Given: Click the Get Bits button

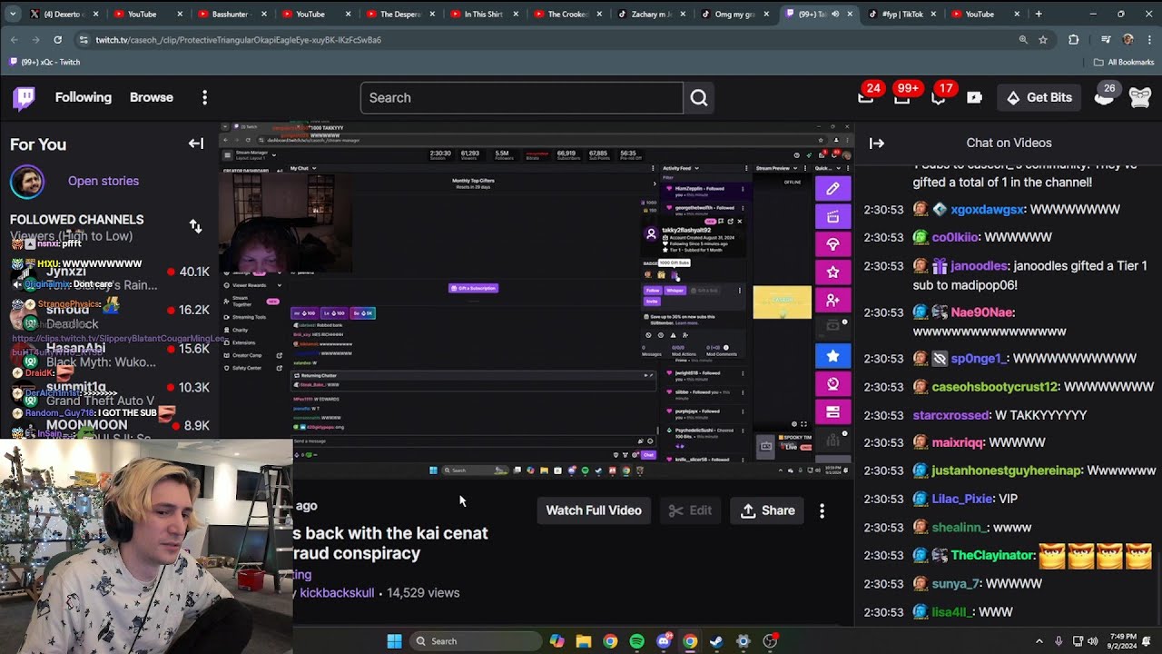Looking at the screenshot, I should [x=1039, y=97].
